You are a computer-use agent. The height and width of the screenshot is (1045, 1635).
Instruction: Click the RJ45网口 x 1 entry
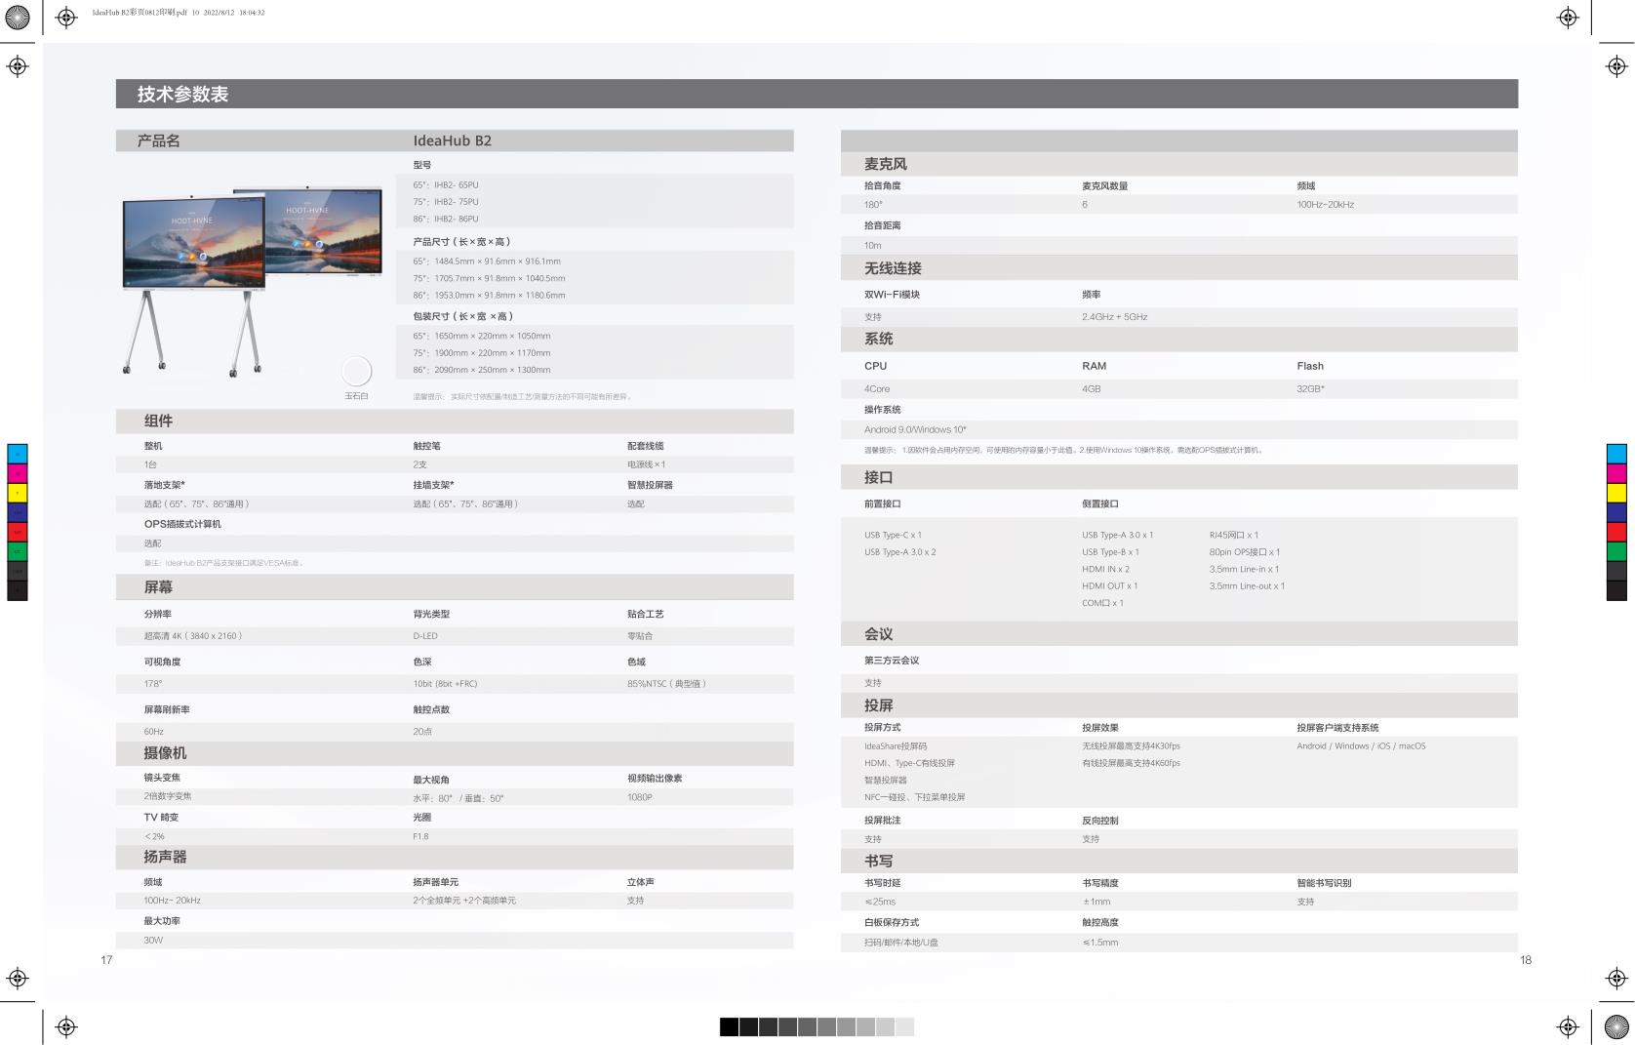[1234, 535]
